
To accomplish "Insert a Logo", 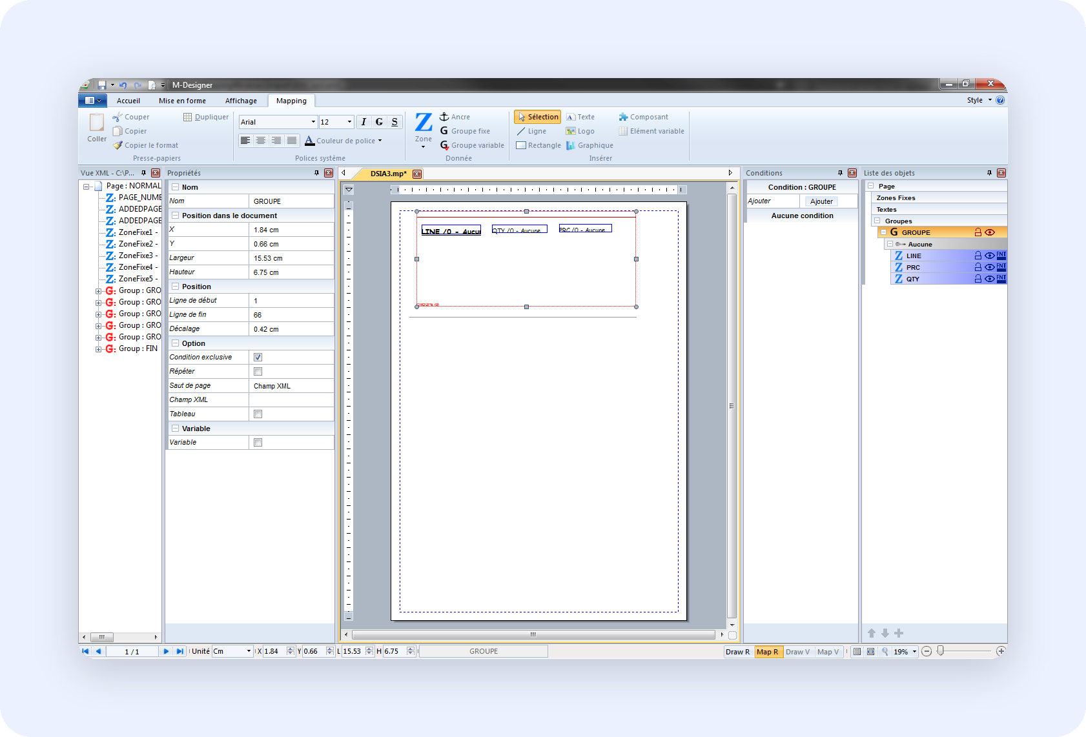I will pyautogui.click(x=580, y=131).
